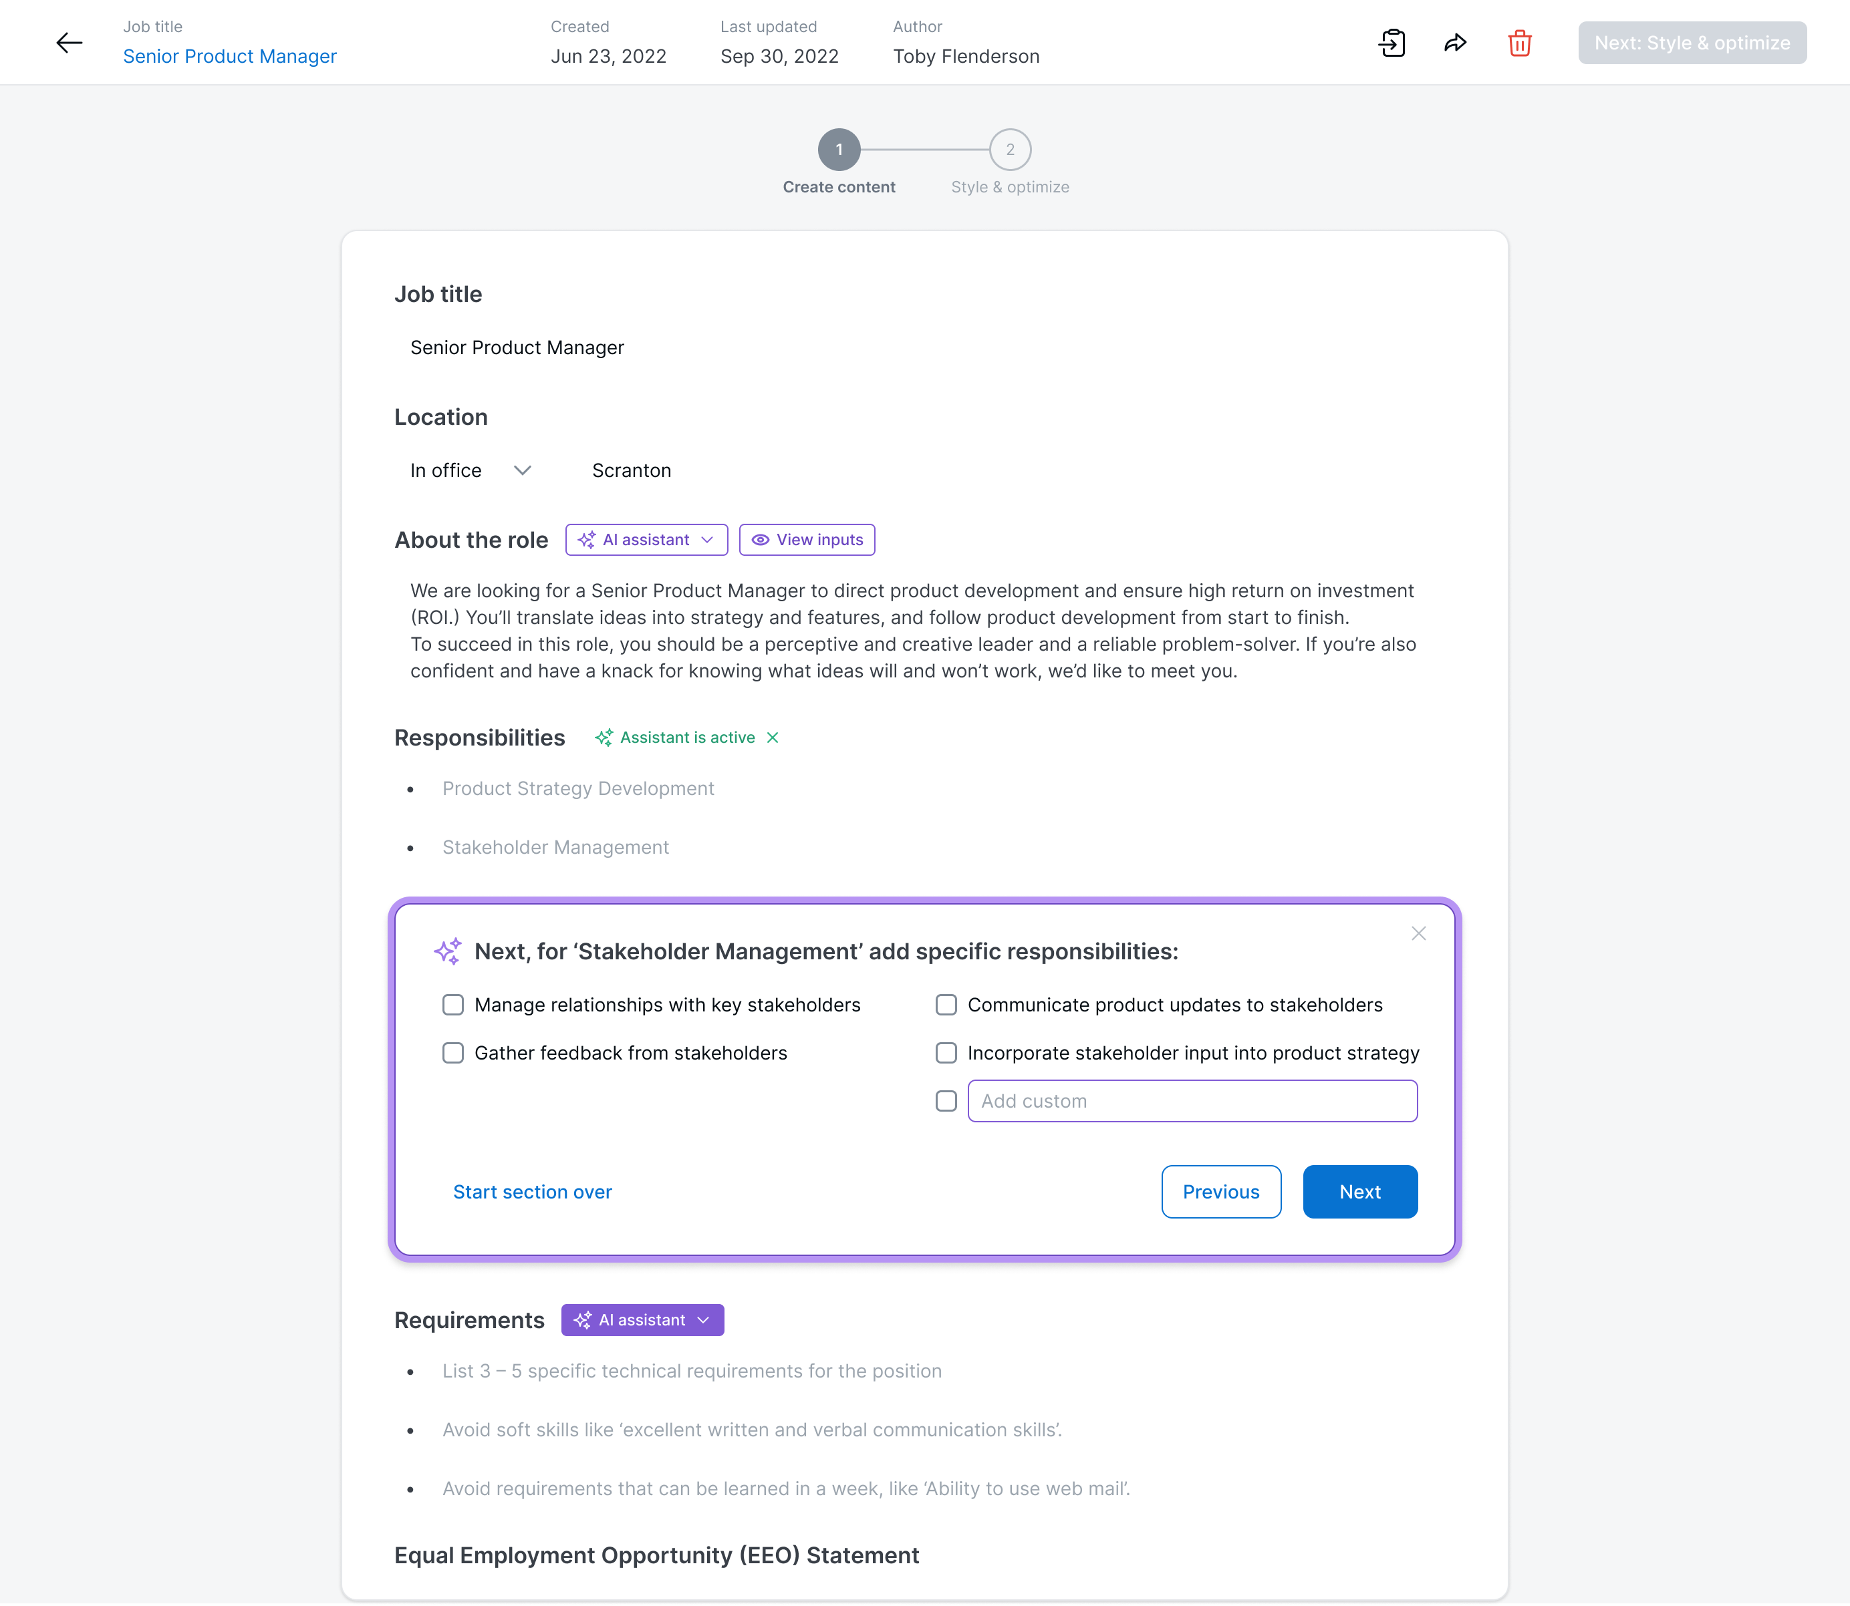The width and height of the screenshot is (1850, 1606).
Task: Click the eye icon in View inputs
Action: pyautogui.click(x=761, y=540)
